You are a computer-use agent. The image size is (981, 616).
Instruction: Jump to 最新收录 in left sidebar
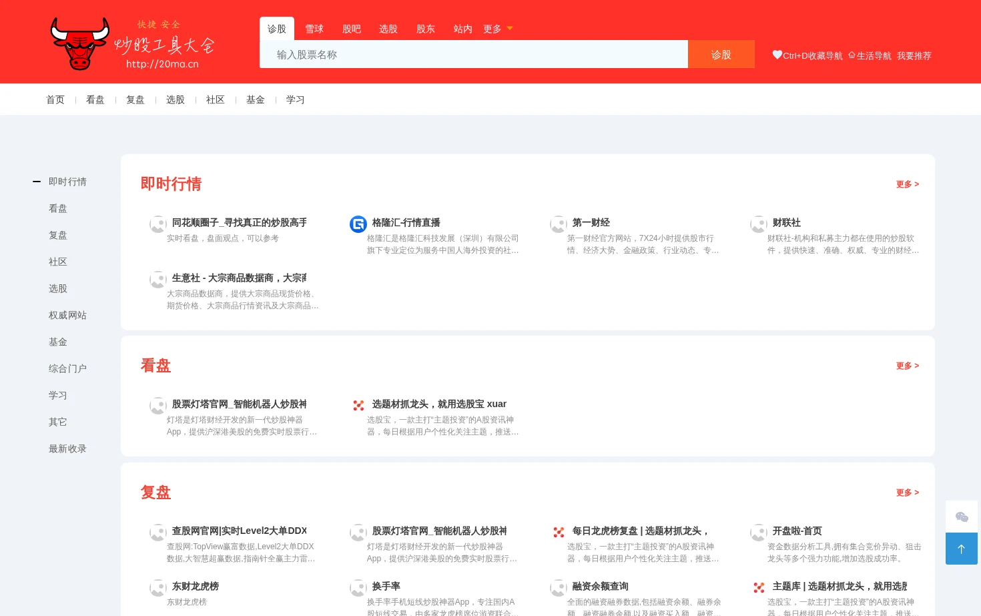(x=67, y=448)
